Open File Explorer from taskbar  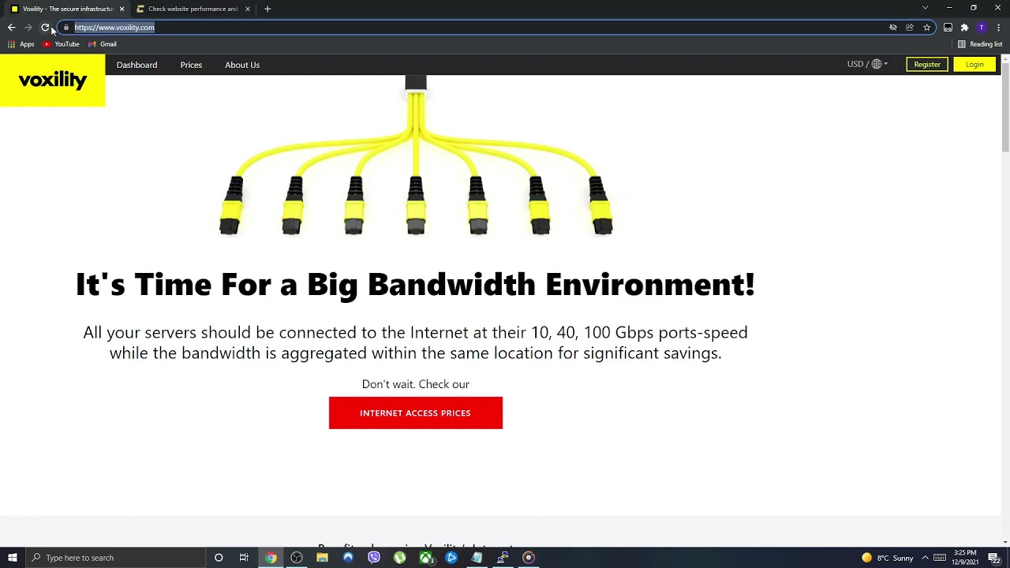322,558
